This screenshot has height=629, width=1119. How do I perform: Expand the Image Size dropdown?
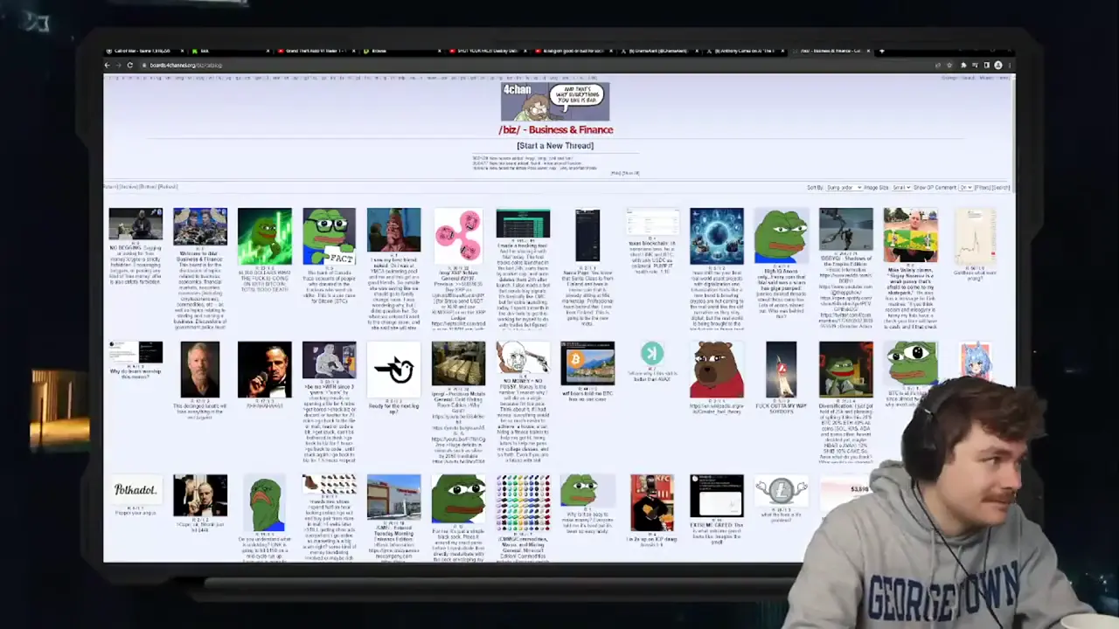click(900, 188)
